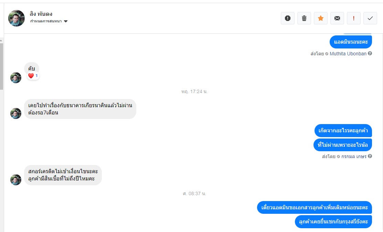Open contact profile picture in header
This screenshot has width=383, height=232.
click(17, 18)
